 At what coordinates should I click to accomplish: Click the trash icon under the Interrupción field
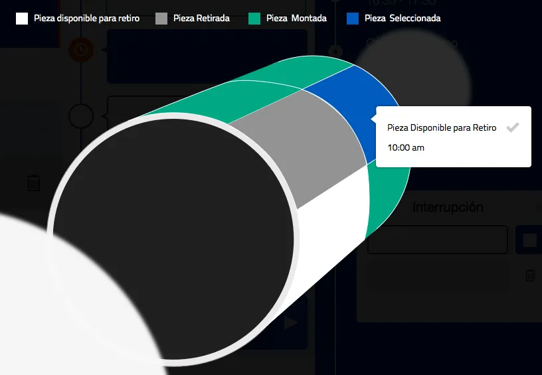click(530, 275)
